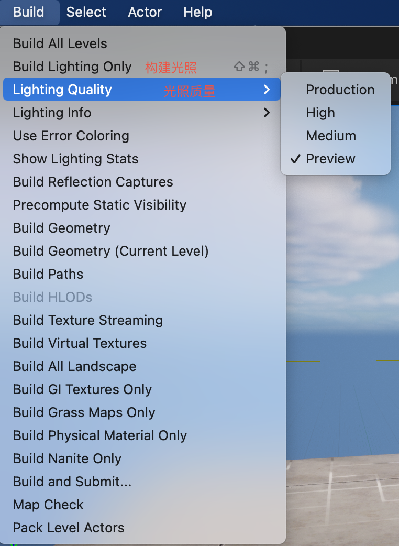Expand the Lighting Info submenu arrow
The image size is (399, 546).
pos(267,113)
